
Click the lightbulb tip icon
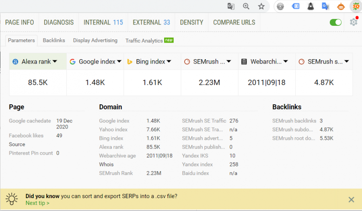click(12, 199)
